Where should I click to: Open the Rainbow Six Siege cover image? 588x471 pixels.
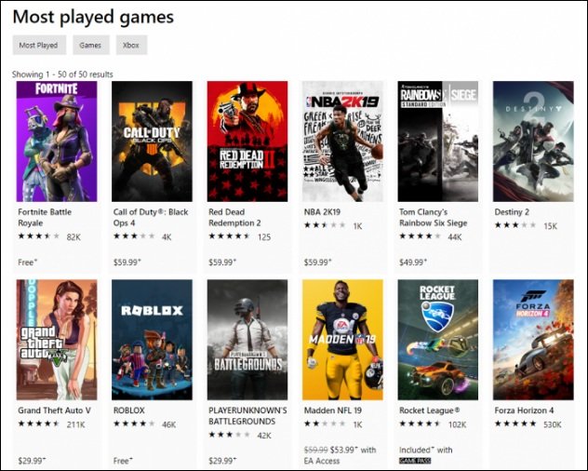[x=438, y=141]
